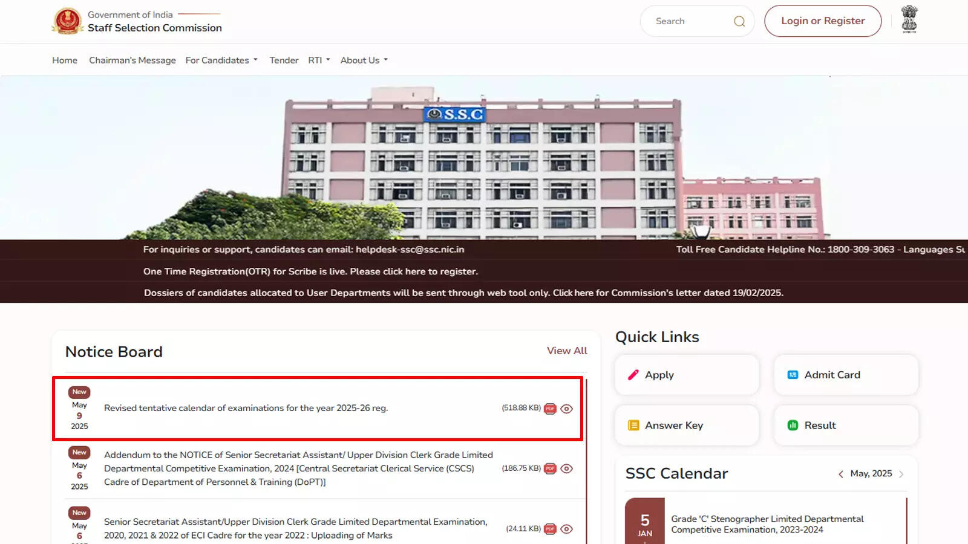Expand the For Candidates menu
Screen dimensions: 968x544
(x=221, y=60)
